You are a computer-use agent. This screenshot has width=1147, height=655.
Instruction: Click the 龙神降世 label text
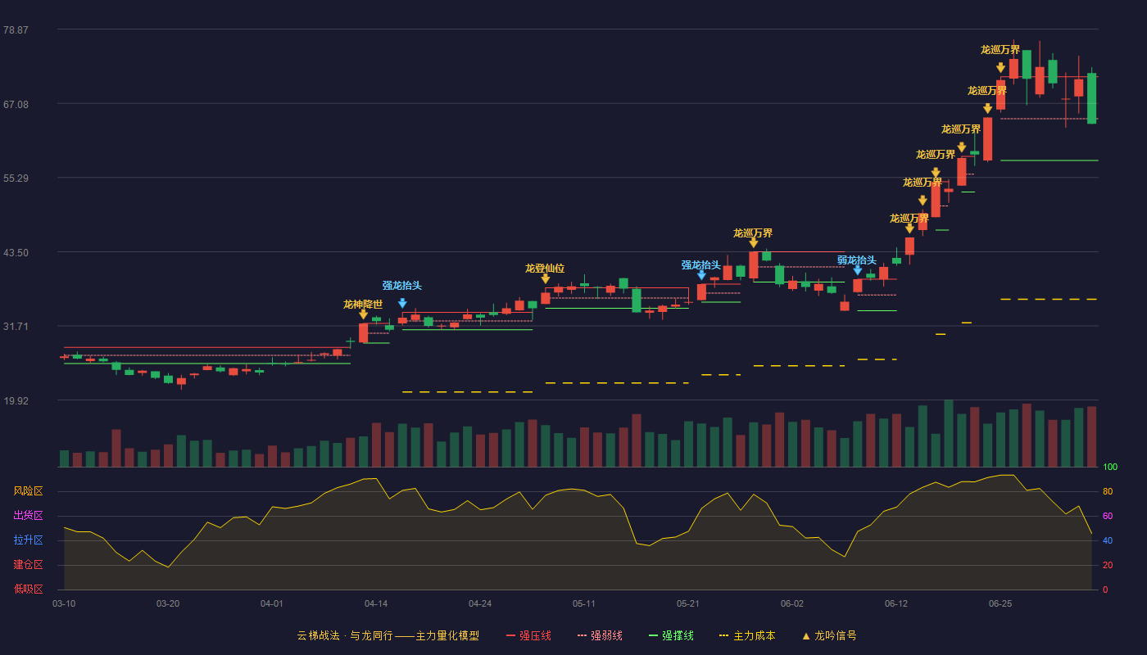pos(363,305)
